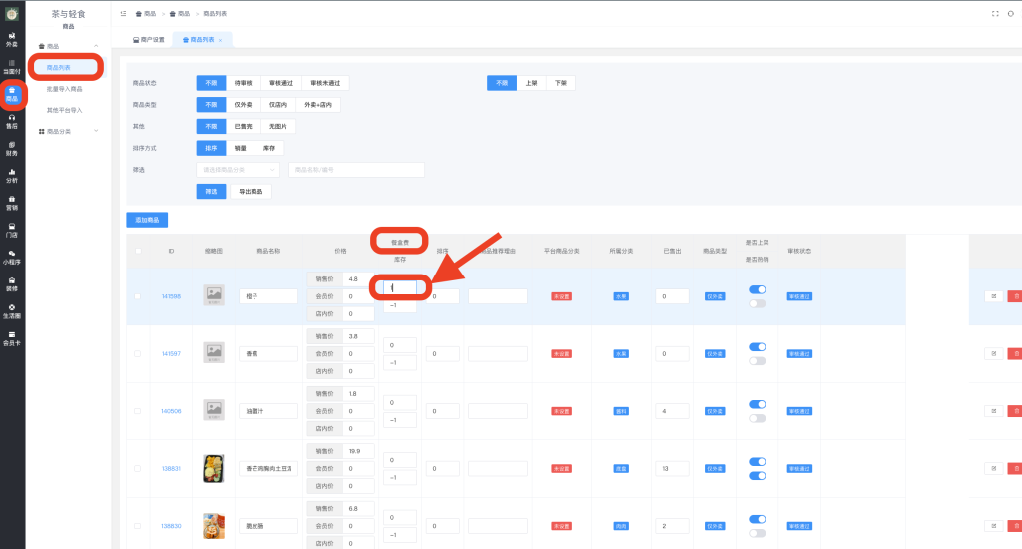Collapse sidebar using the menu fold icon
This screenshot has width=1022, height=549.
click(123, 14)
